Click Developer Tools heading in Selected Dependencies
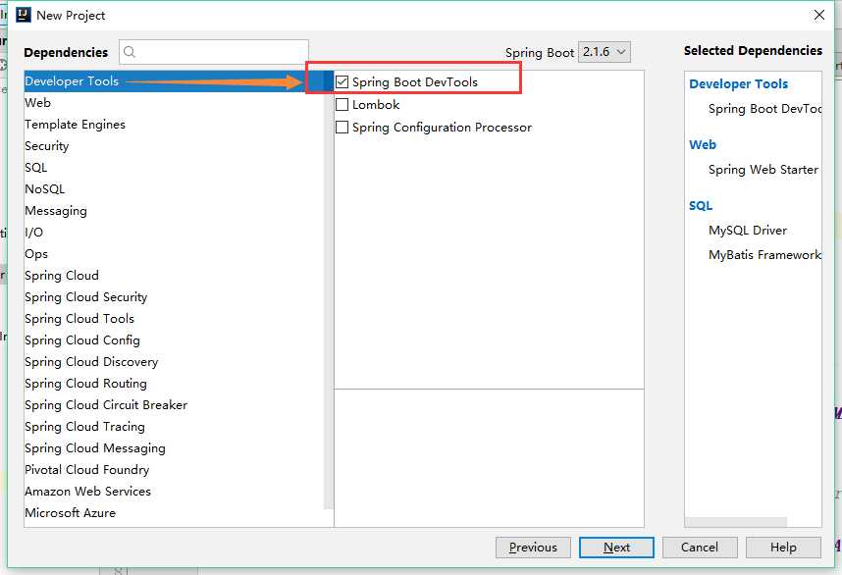Image resolution: width=842 pixels, height=575 pixels. click(x=738, y=83)
